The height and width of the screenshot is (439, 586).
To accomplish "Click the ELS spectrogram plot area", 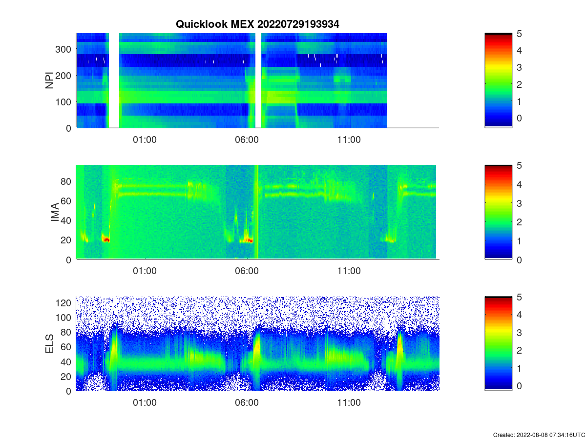I will pyautogui.click(x=257, y=344).
